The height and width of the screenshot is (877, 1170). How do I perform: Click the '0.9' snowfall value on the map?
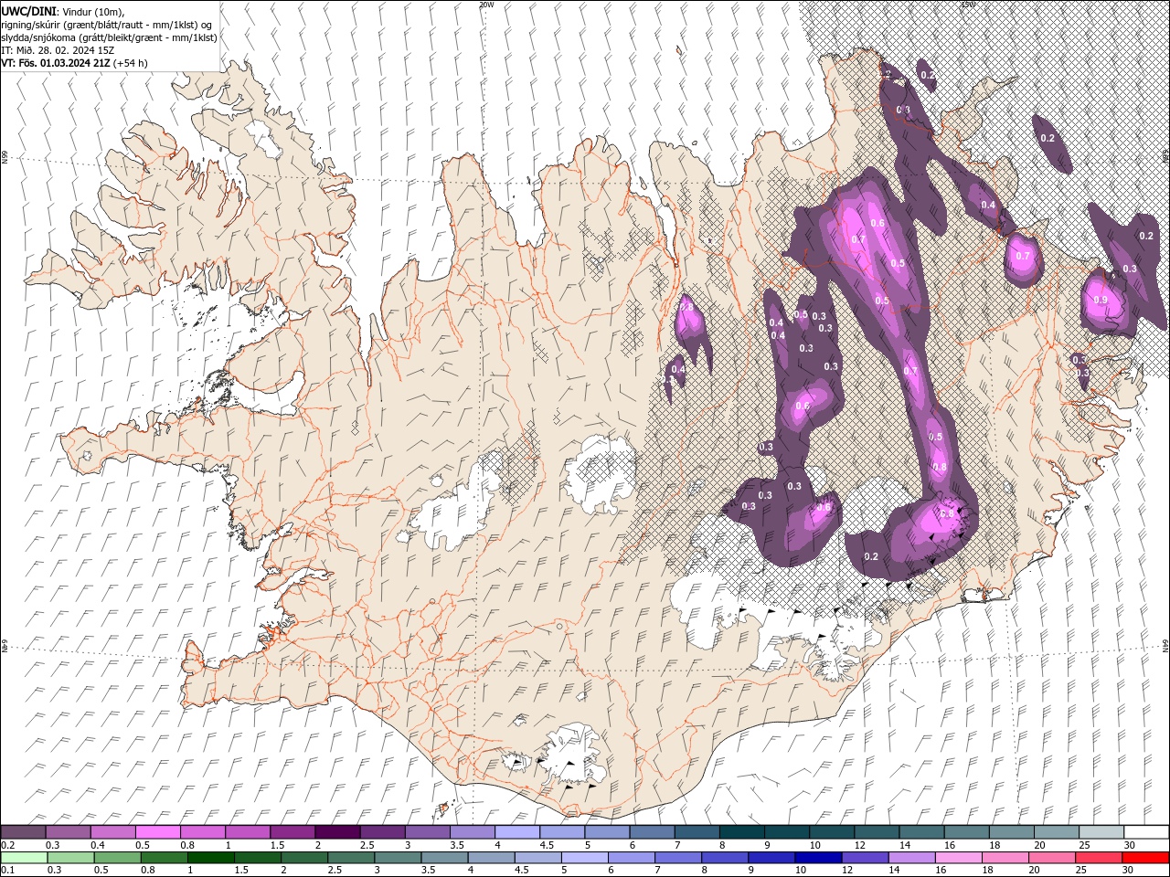(x=1101, y=300)
